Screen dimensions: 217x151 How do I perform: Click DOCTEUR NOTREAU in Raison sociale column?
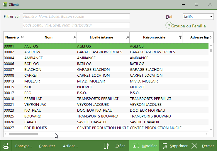pyautogui.click(x=148, y=110)
